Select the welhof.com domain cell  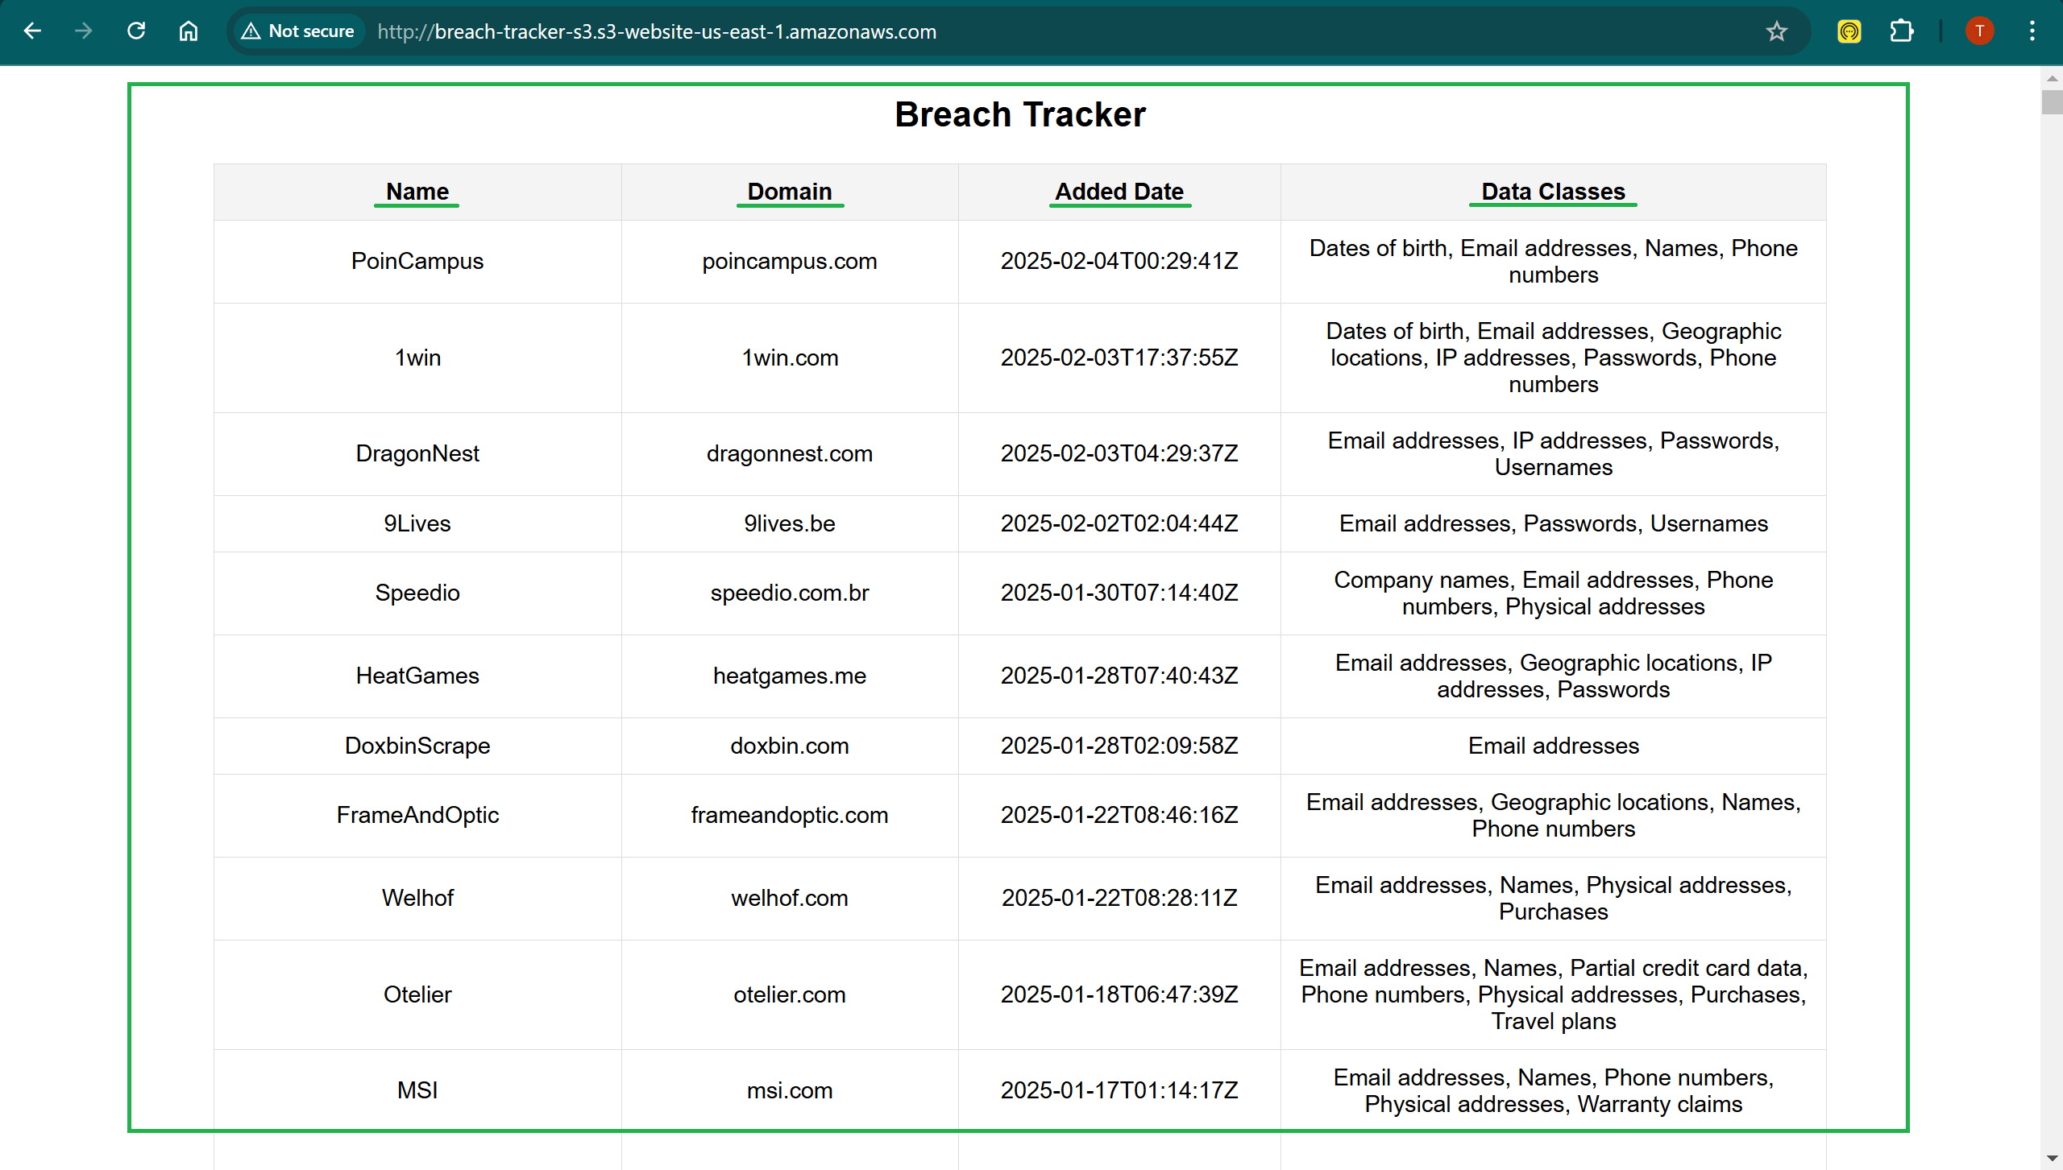tap(790, 899)
